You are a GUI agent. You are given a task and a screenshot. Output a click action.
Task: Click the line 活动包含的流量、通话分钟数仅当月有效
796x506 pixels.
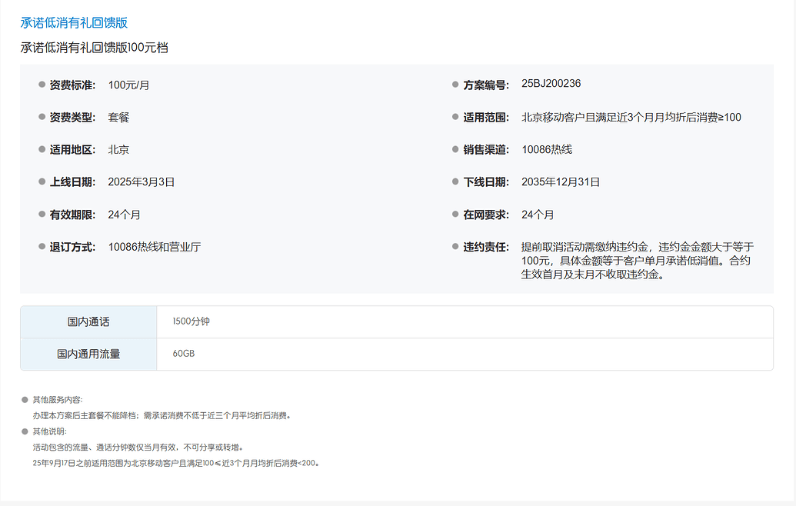138,447
